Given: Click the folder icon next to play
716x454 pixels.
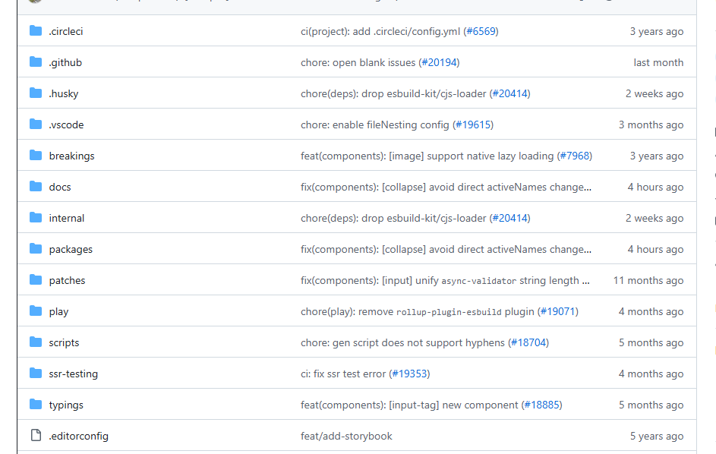Looking at the screenshot, I should pos(35,311).
